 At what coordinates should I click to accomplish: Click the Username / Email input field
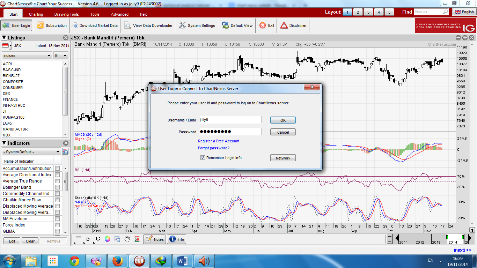tap(230, 119)
